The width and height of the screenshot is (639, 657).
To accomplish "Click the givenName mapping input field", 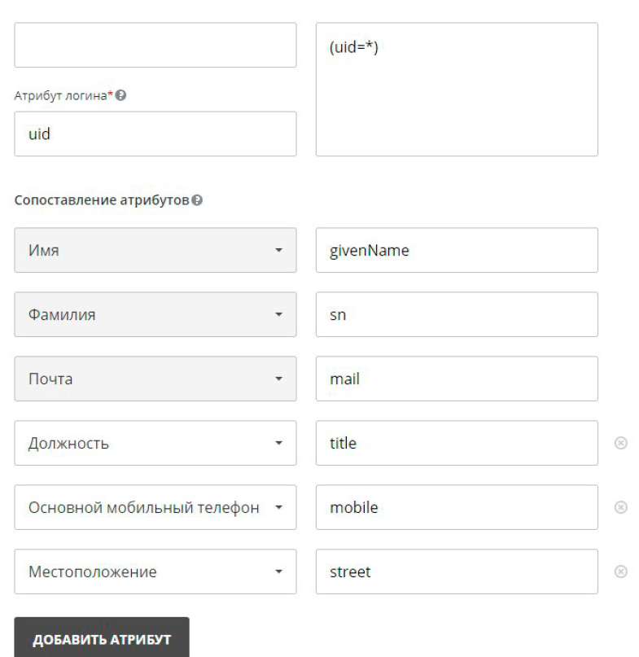I will 457,250.
